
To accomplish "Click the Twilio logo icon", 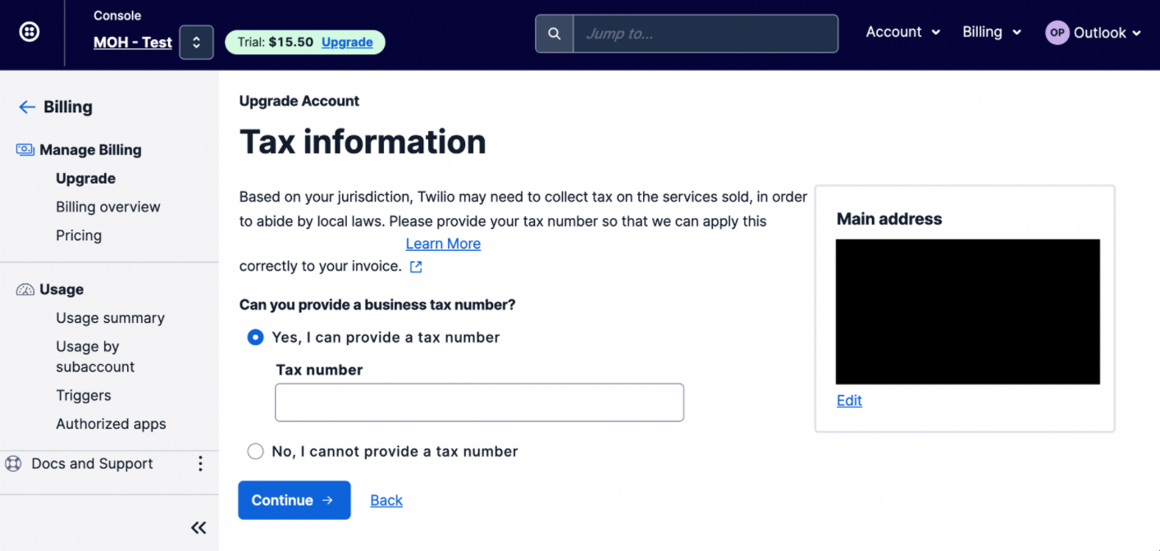I will click(30, 33).
